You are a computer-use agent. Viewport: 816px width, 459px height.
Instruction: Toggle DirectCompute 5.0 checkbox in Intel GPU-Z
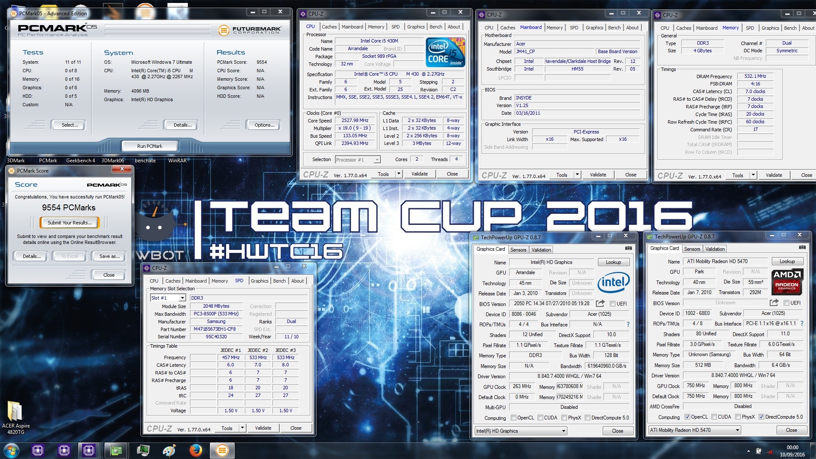click(587, 418)
